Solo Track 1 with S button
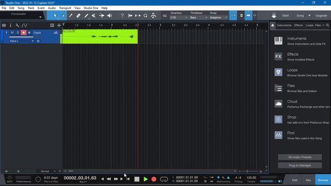The image size is (331, 186). click(x=18, y=33)
